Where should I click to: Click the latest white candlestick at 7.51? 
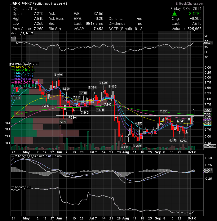click(194, 113)
